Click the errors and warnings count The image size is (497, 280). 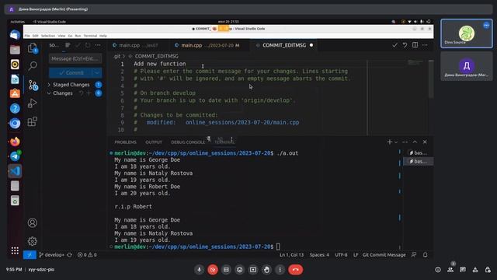point(87,254)
